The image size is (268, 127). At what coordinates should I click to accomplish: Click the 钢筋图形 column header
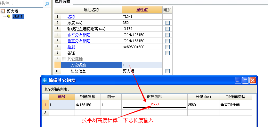pyautogui.click(x=155, y=97)
